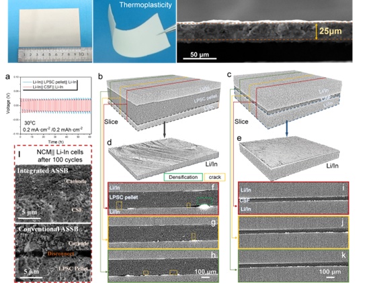Click the green Densification legend box
The height and width of the screenshot is (283, 371).
tap(183, 177)
